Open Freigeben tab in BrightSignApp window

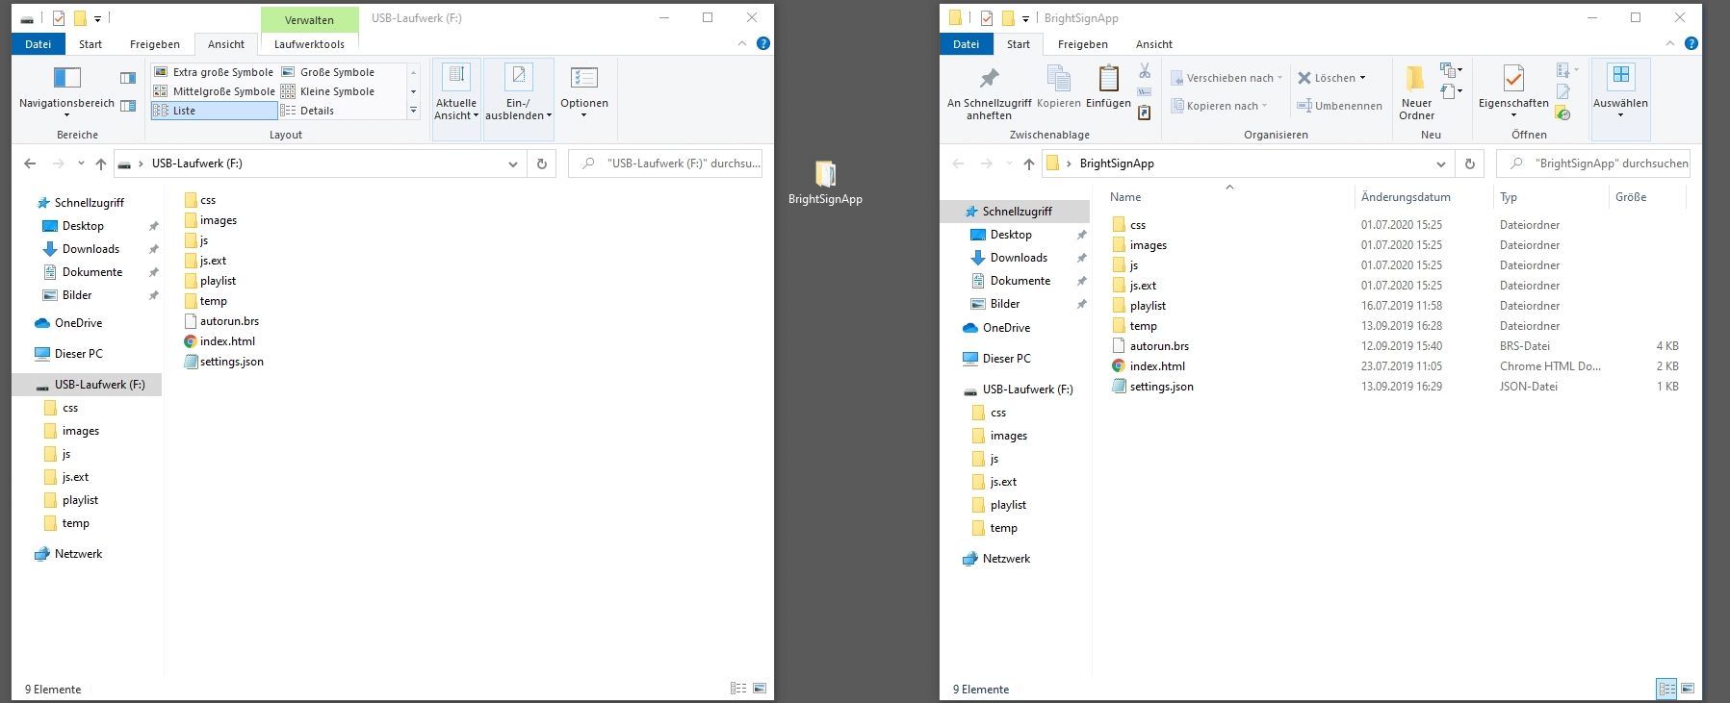coord(1082,44)
